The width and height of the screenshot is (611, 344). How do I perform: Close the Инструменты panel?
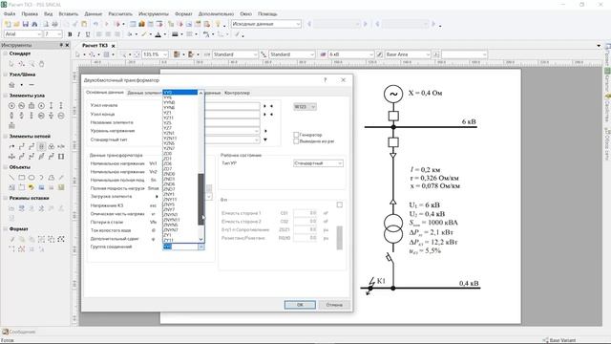coord(67,45)
